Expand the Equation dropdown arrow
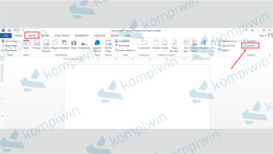Viewport: 273px width, 154px height. pyautogui.click(x=259, y=41)
